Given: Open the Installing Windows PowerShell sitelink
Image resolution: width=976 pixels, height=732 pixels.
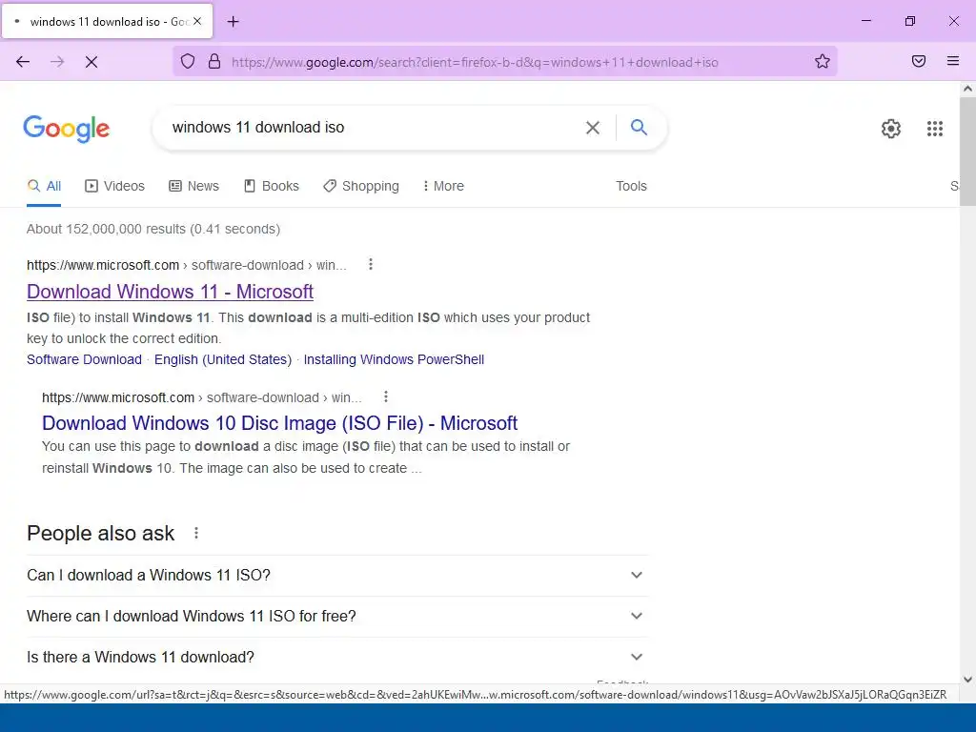Looking at the screenshot, I should (x=394, y=359).
